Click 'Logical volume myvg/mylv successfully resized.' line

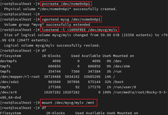(x=52, y=46)
